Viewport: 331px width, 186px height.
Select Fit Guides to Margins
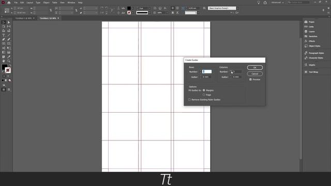(204, 90)
